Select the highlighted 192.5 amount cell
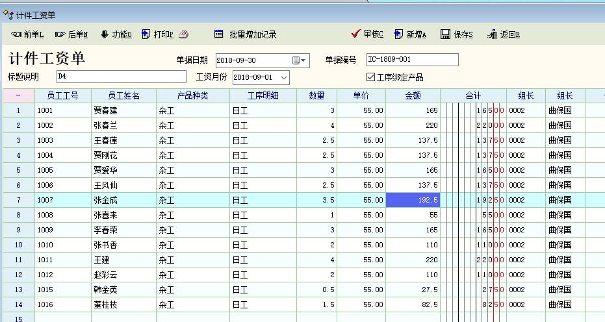This screenshot has width=605, height=322. click(x=413, y=200)
